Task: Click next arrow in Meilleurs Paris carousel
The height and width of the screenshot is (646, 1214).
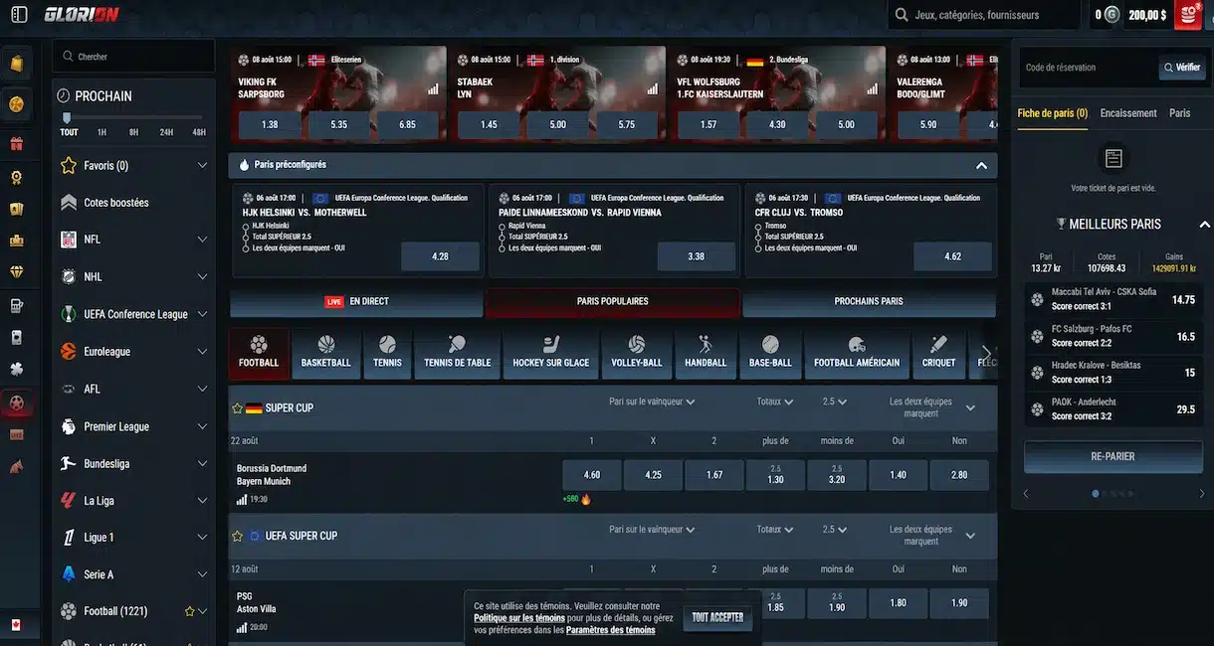Action: [1202, 493]
